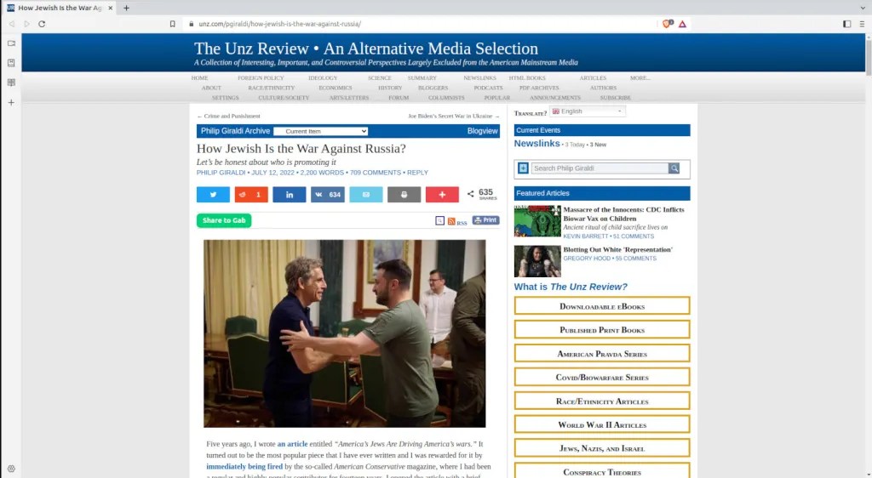
Task: Open the RSS feed icon
Action: 451,221
